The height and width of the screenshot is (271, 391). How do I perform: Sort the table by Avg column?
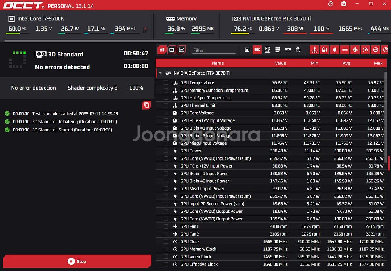point(346,63)
